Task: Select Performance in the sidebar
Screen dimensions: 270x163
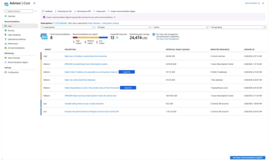Action: [x=13, y=44]
